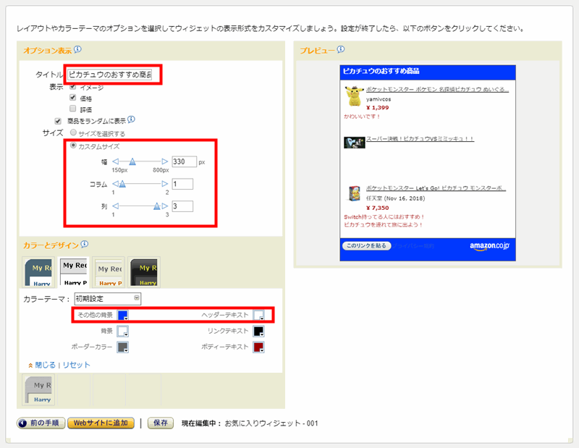This screenshot has height=448, width=579.
Task: Open the その他の背景 blue color picker
Action: (x=122, y=315)
